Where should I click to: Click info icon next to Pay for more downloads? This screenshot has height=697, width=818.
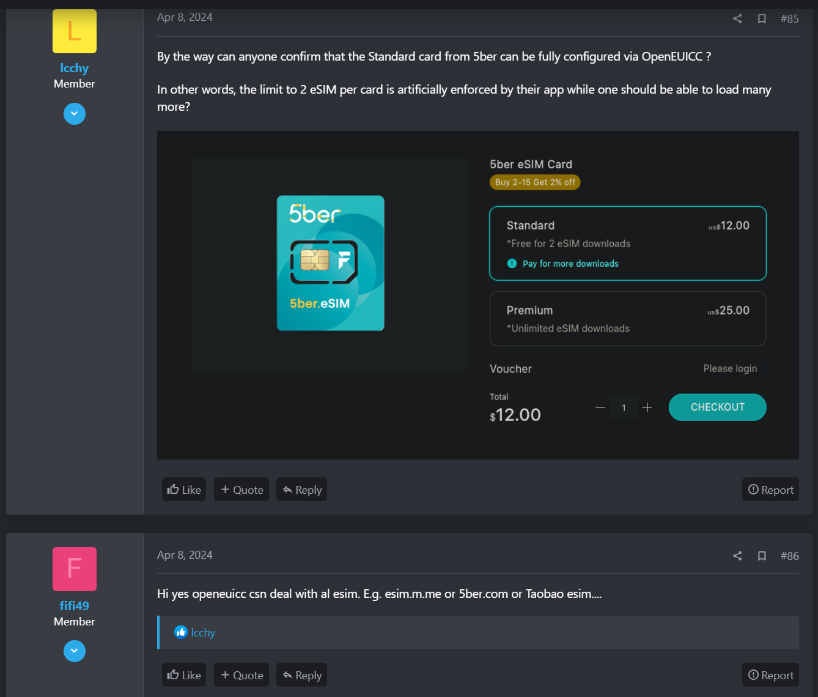(x=512, y=264)
